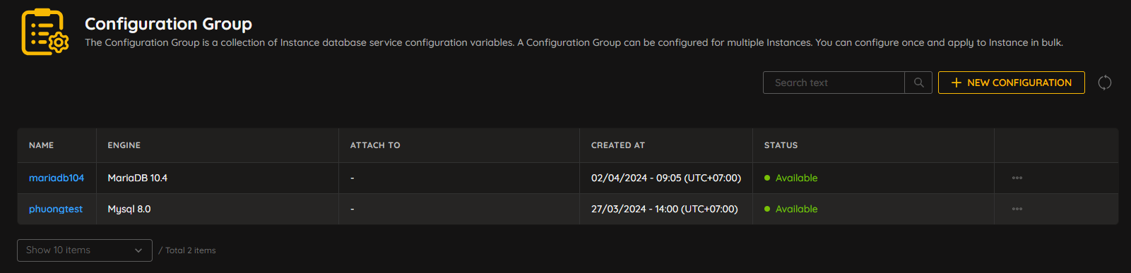This screenshot has width=1131, height=273.
Task: Open the ellipsis actions menu for mariadb104
Action: pyautogui.click(x=1017, y=178)
